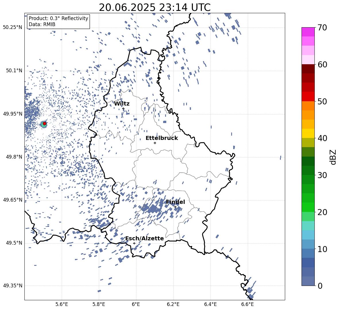
Task: Click the dark green colorbar segment near 35
Action: point(308,161)
